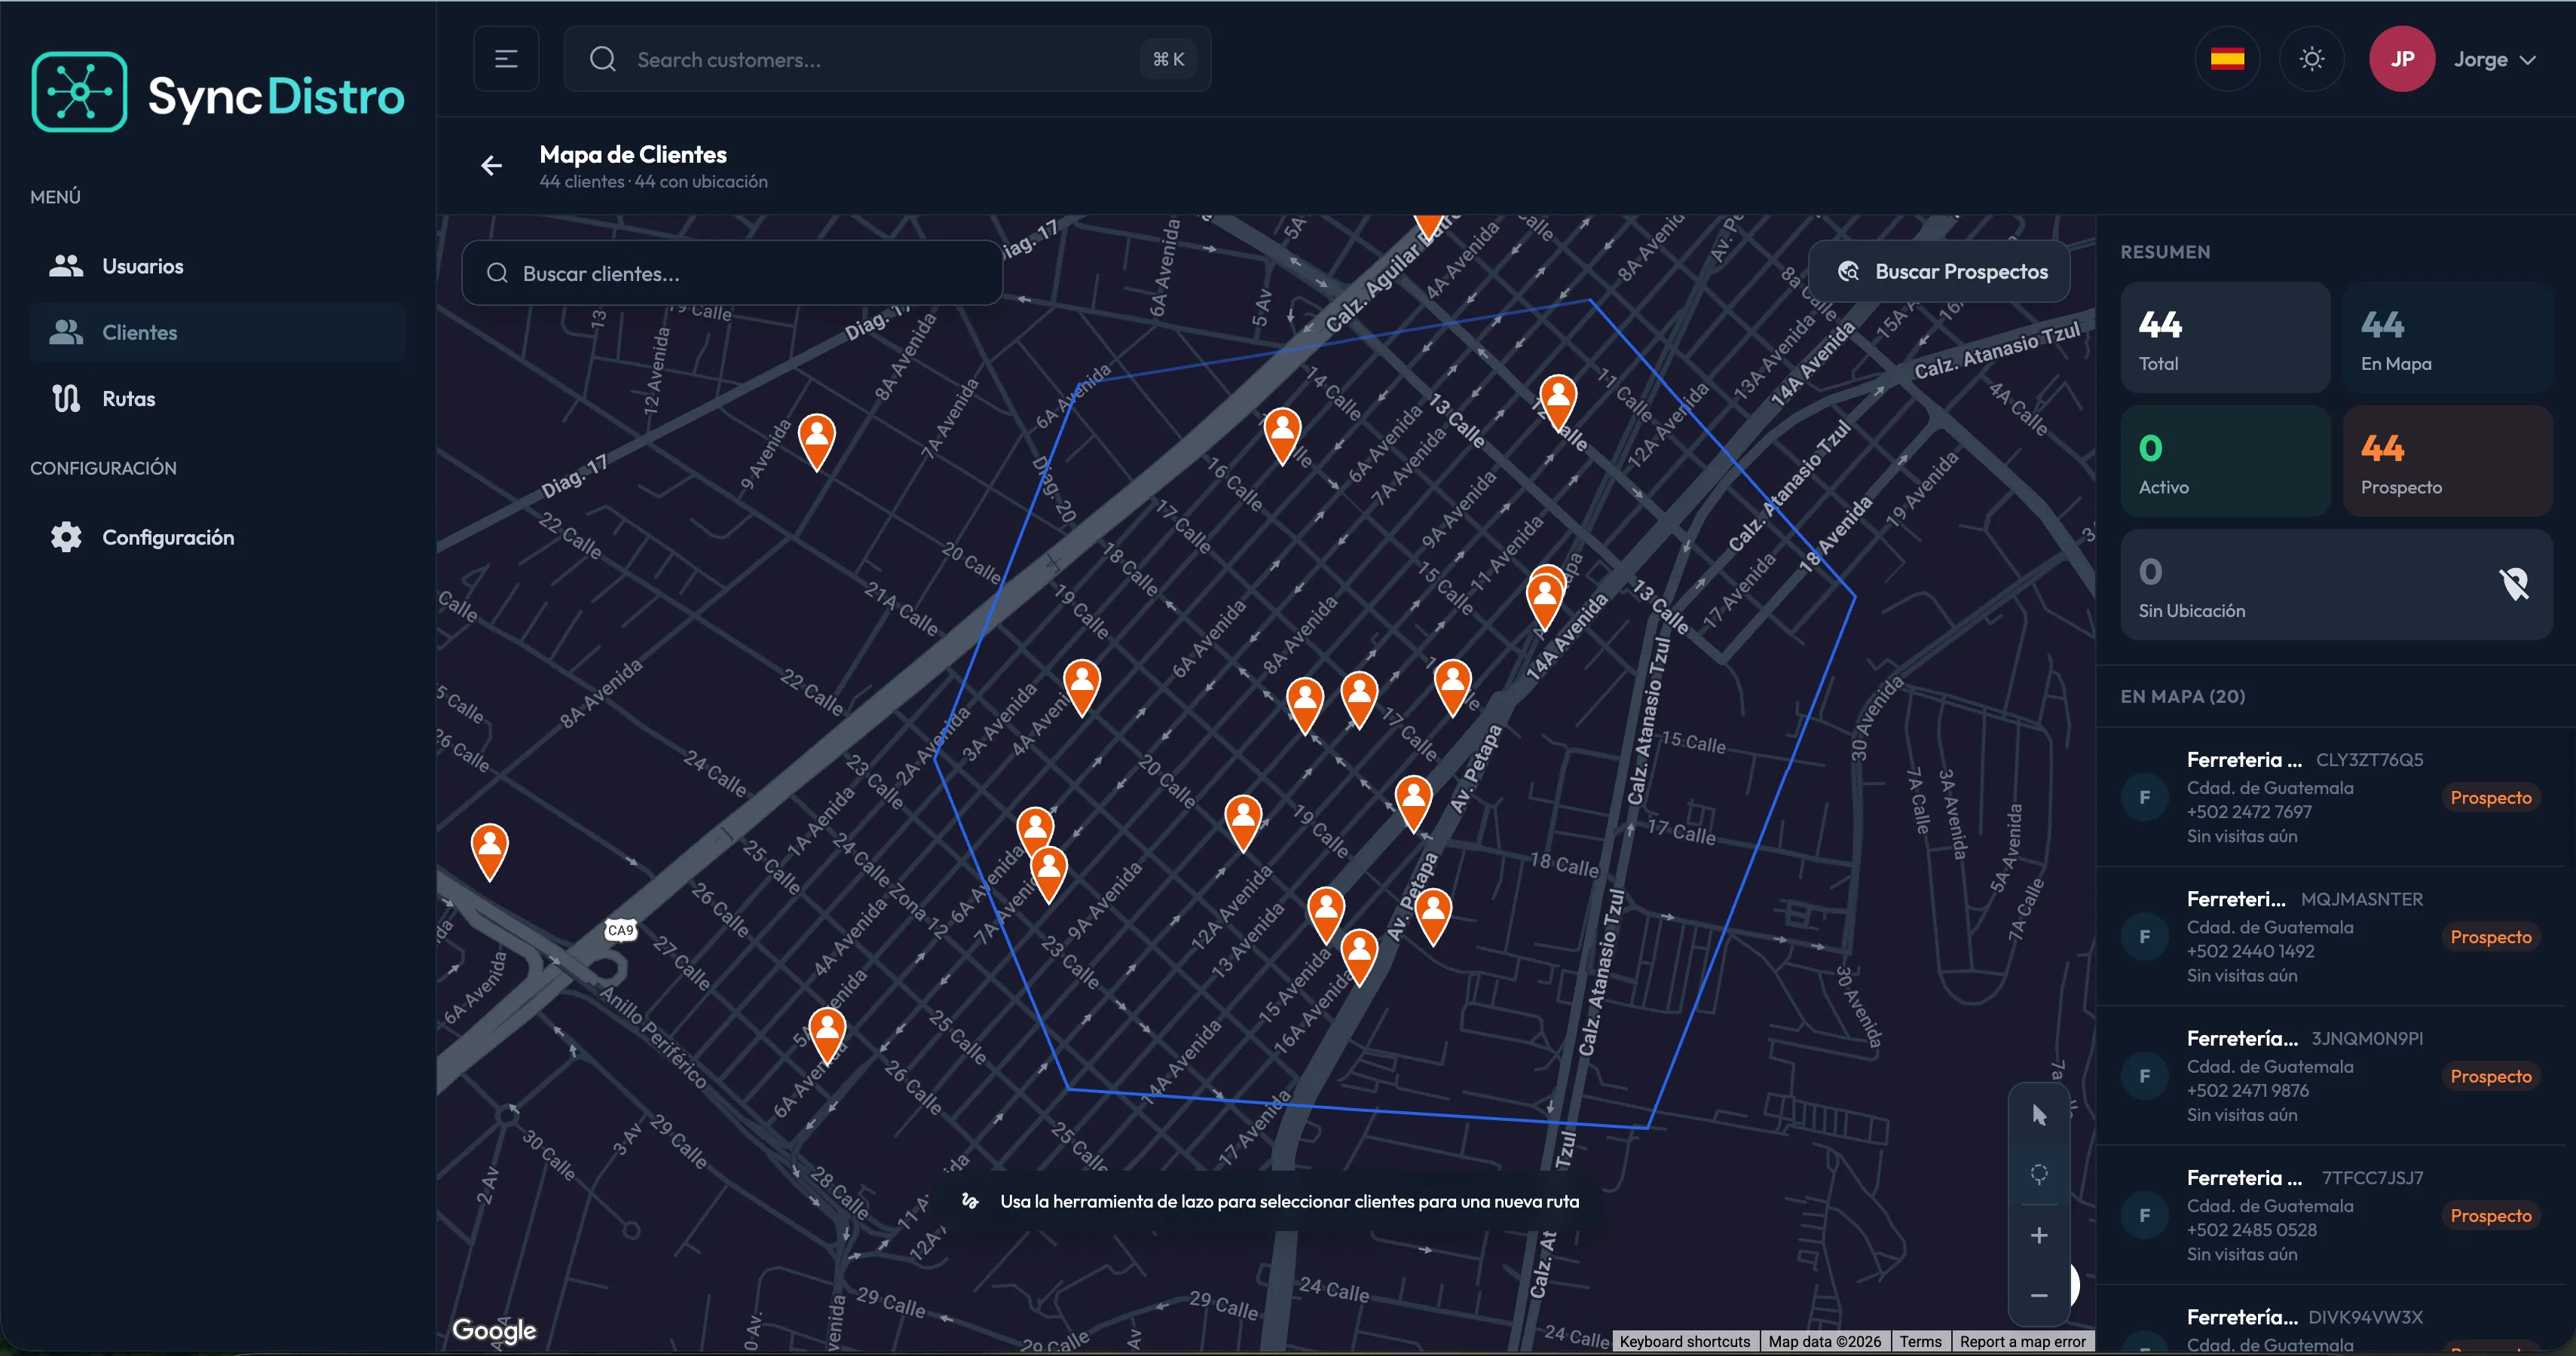This screenshot has height=1356, width=2576.
Task: Click the Rutas route icon
Action: tap(66, 398)
